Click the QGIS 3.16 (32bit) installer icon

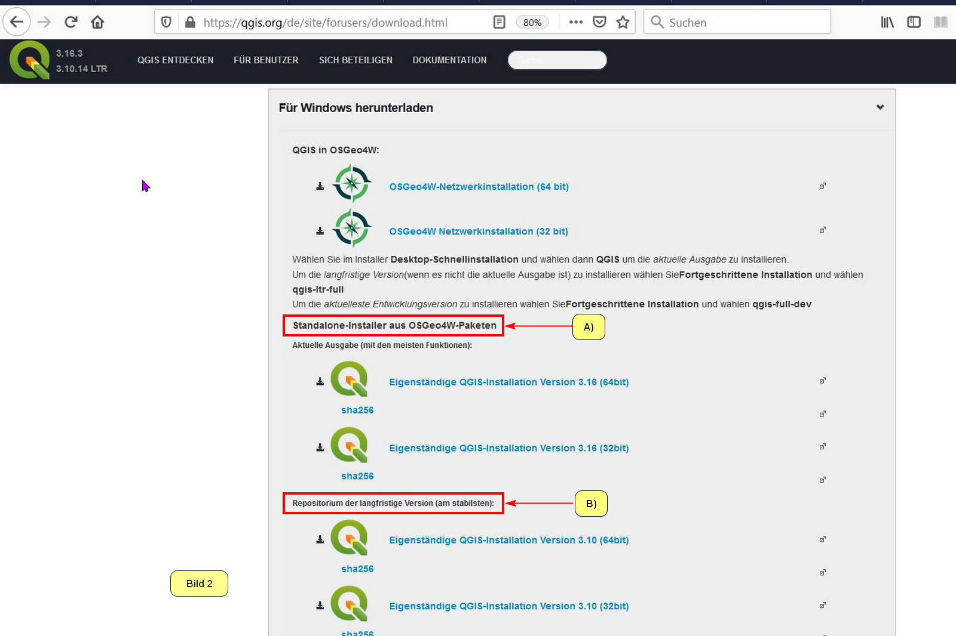coord(350,445)
